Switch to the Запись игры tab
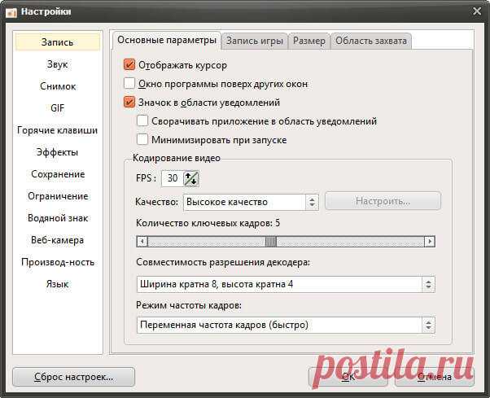Viewport: 490px width, 398px height. [x=255, y=41]
